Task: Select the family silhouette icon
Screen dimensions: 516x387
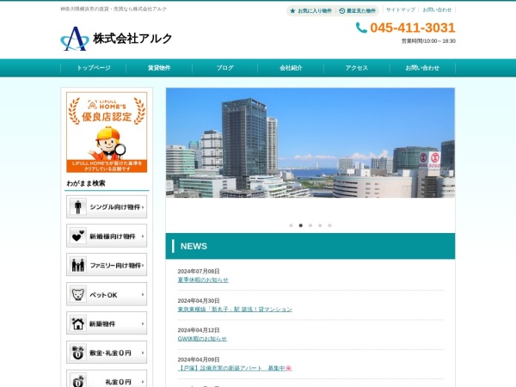Action: pyautogui.click(x=78, y=265)
